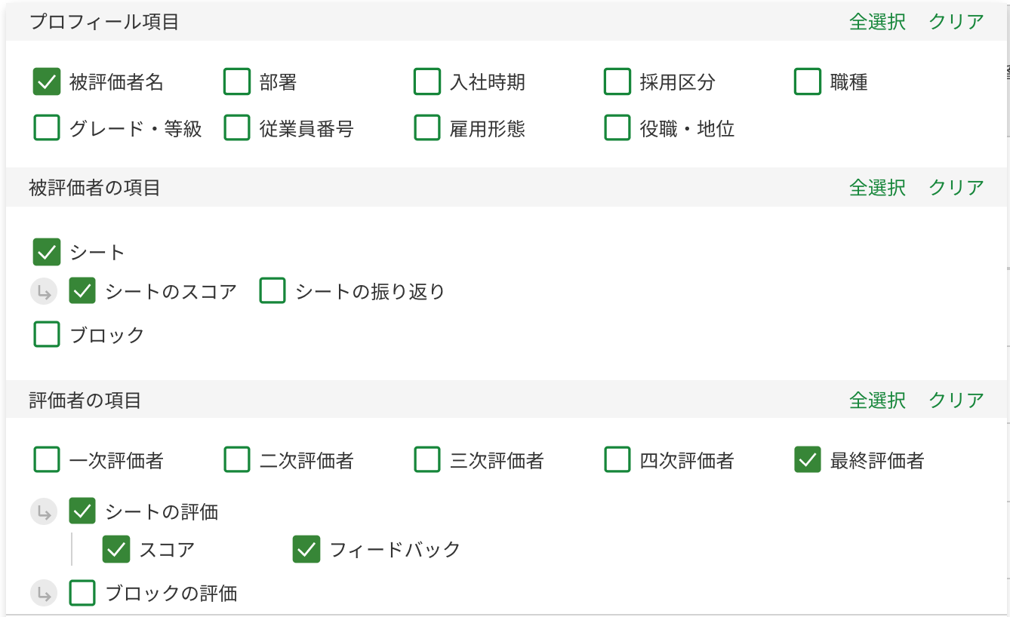
Task: Click the indent arrow beside ブロックの評価
Action: click(44, 594)
